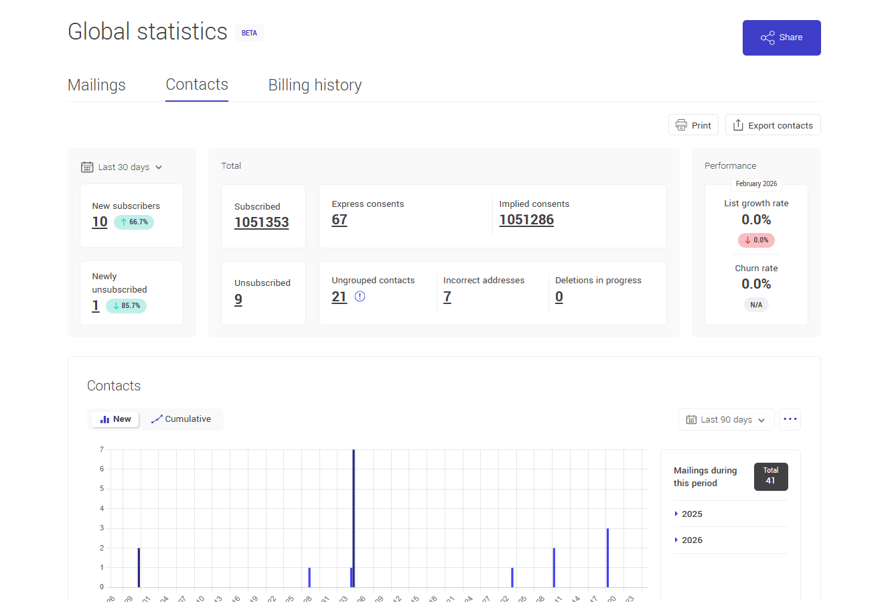This screenshot has height=602, width=884.
Task: Click the Share icon on the Share button
Action: pos(767,37)
